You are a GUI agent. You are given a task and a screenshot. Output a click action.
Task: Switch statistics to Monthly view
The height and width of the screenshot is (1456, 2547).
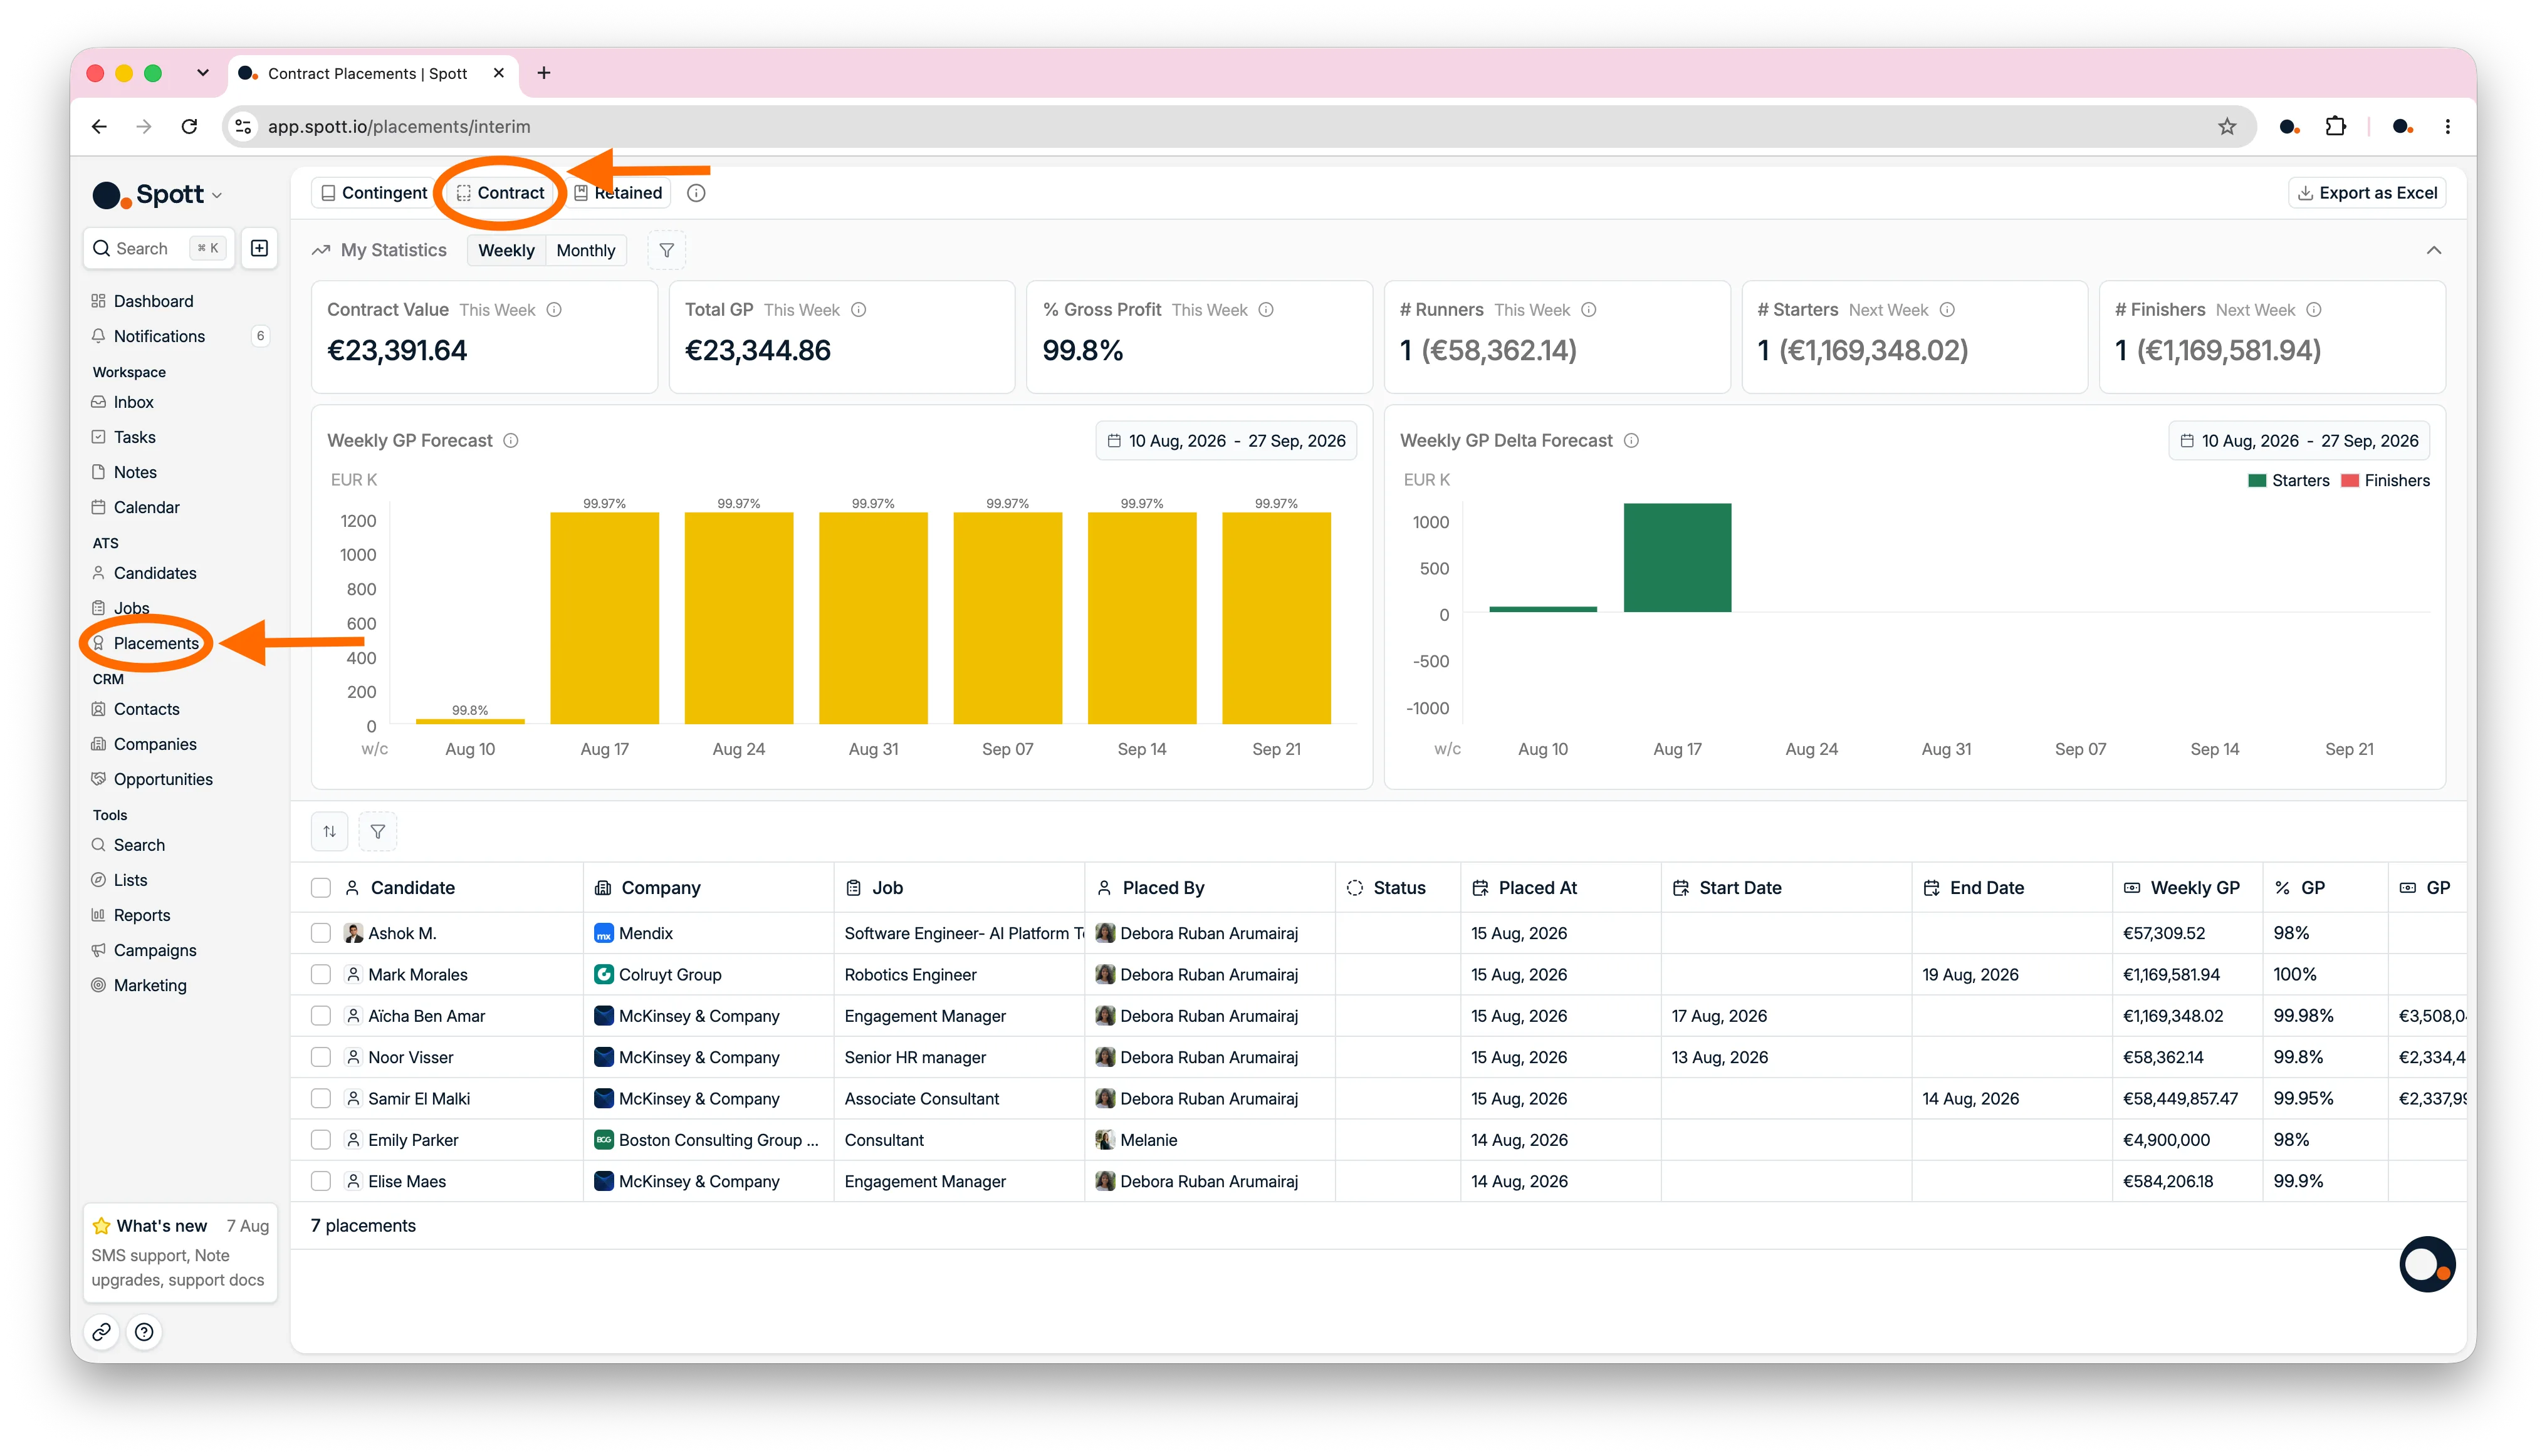click(x=586, y=250)
